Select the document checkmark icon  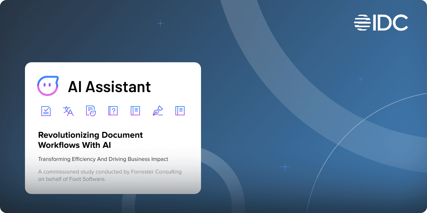coord(46,111)
